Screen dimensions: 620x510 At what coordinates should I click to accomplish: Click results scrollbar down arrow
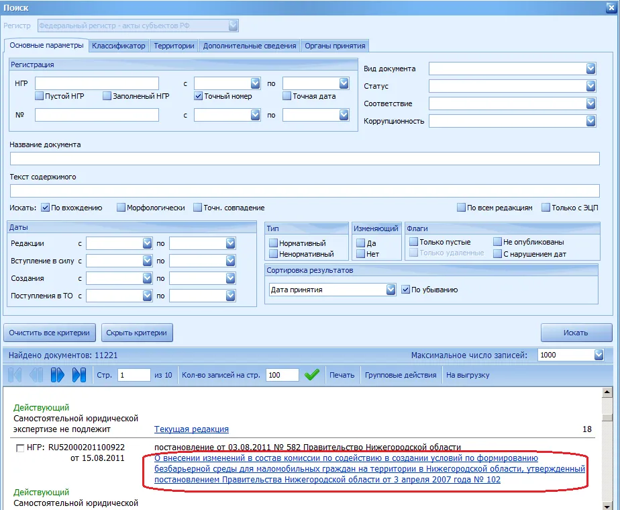tap(607, 506)
